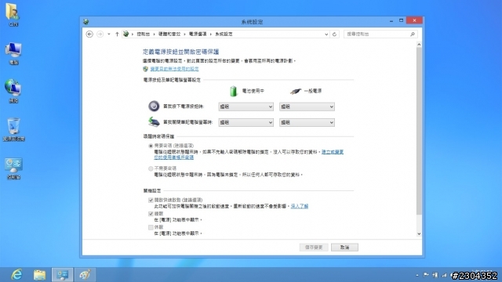The image size is (502, 282).
Task: Minimize the system settings window
Action: pyautogui.click(x=391, y=21)
